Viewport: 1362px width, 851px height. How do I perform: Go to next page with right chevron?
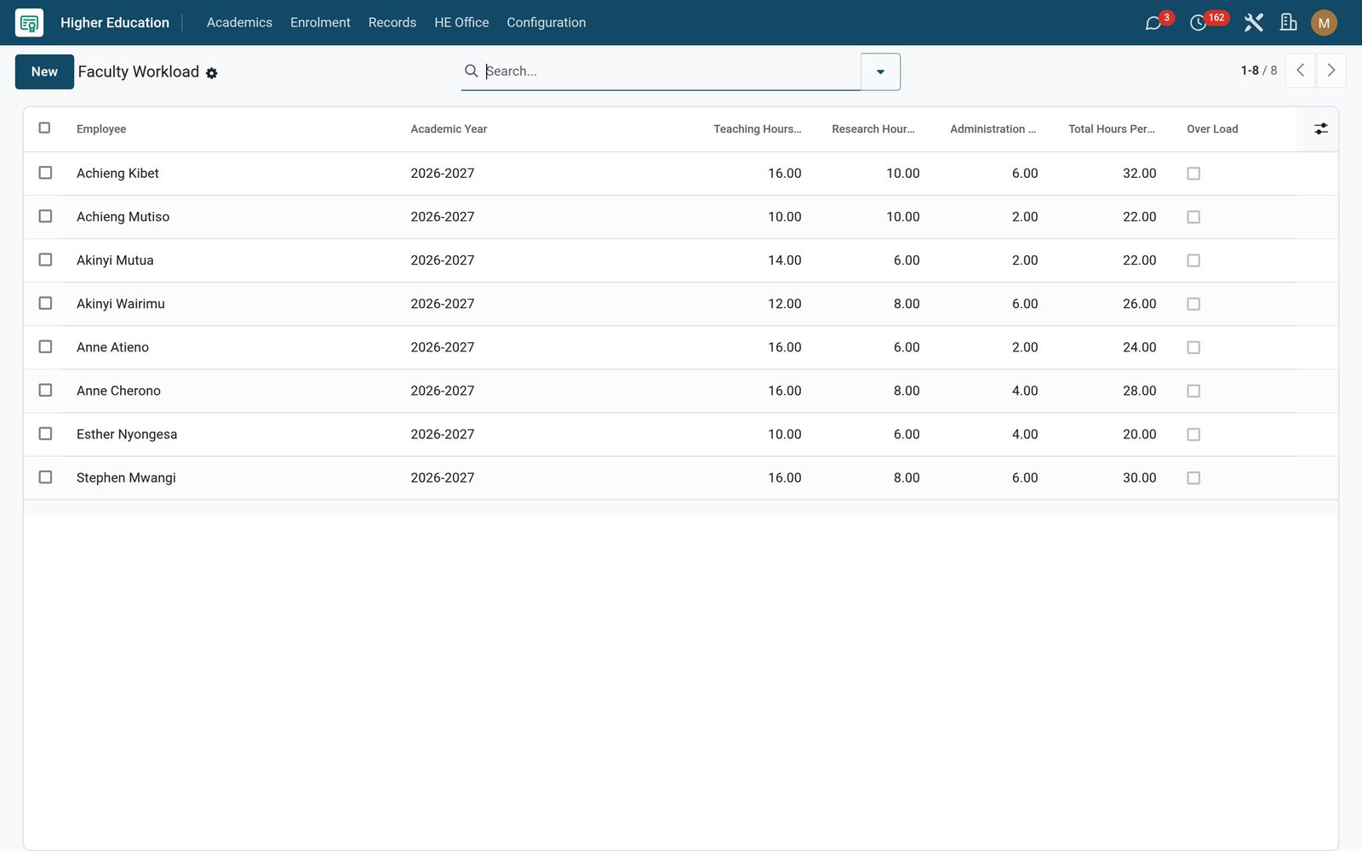[1331, 71]
